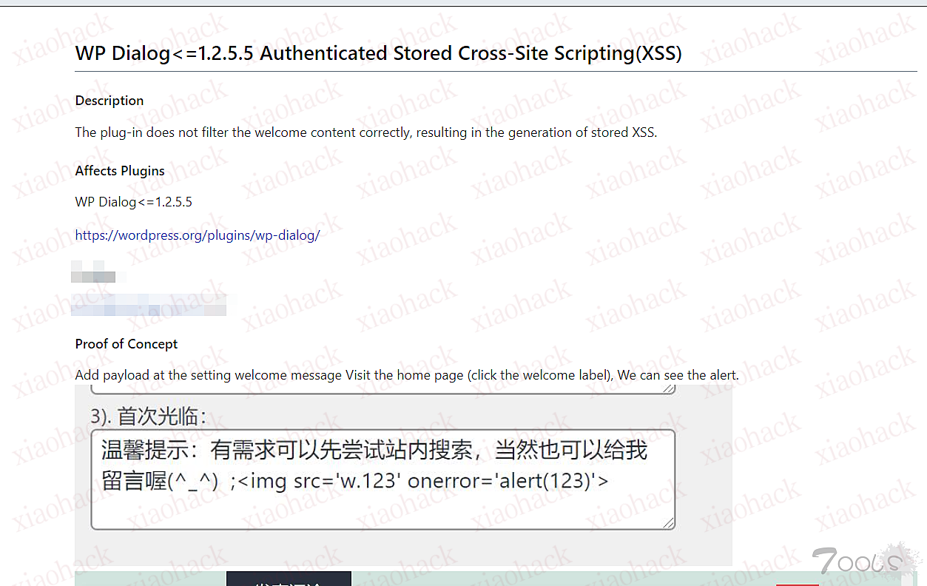
Task: Click the resize handle of the upper textarea
Action: pyautogui.click(x=668, y=388)
